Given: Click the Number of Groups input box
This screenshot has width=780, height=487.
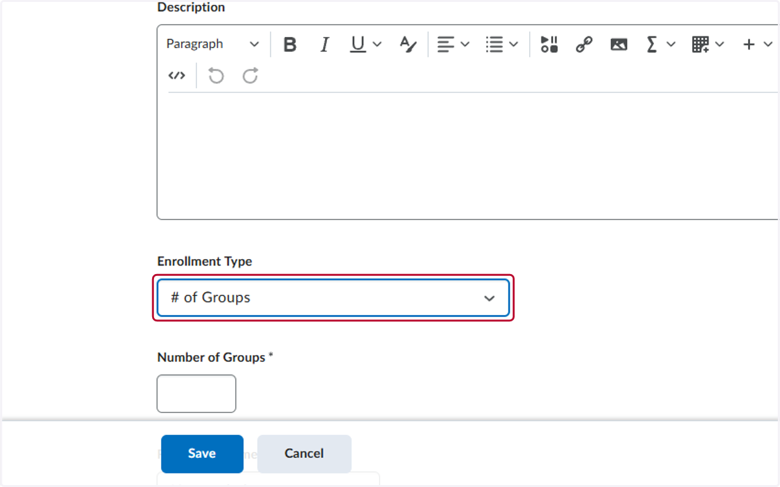Looking at the screenshot, I should [196, 393].
